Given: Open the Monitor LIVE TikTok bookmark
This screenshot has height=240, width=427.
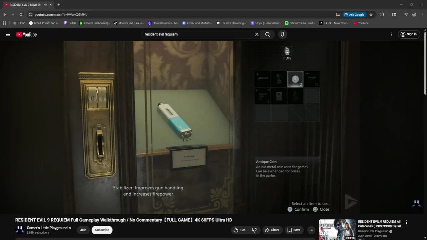Looking at the screenshot, I should [x=129, y=23].
